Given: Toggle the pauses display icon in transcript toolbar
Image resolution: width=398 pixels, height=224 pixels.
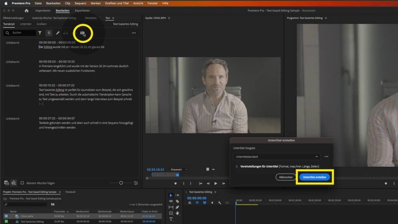Looking at the screenshot, I should (49, 33).
